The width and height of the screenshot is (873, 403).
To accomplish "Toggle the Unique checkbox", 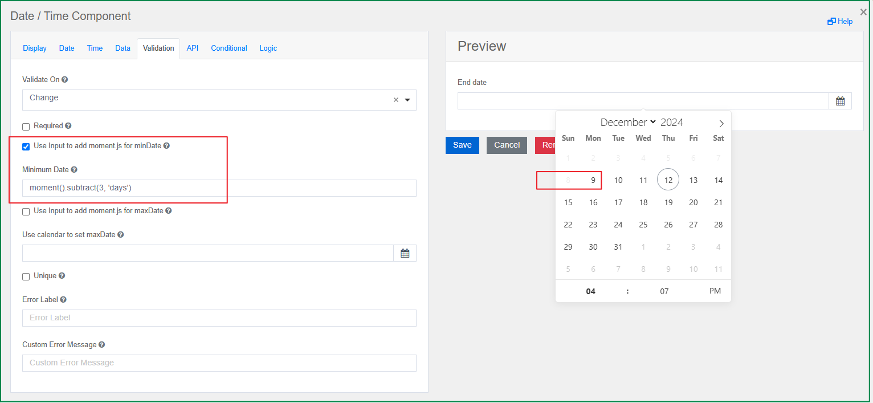I will point(26,276).
